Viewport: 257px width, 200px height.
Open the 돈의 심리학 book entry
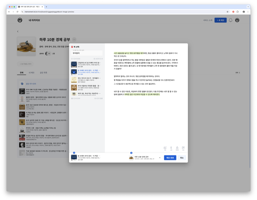(x=43, y=122)
